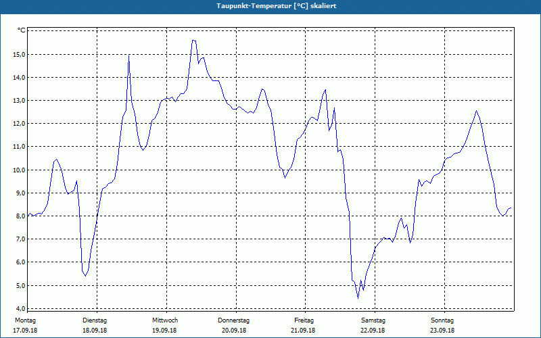541x338 pixels.
Task: Click the date 19.09.18
Action: coord(164,331)
